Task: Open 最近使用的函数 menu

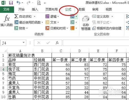Action: pyautogui.click(x=29, y=22)
